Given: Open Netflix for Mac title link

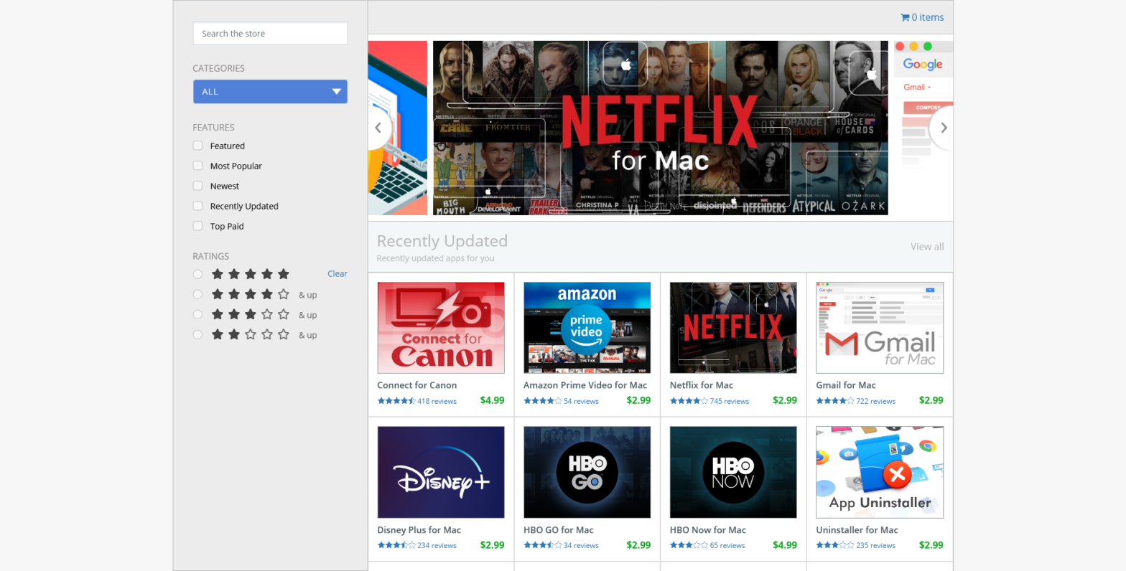Looking at the screenshot, I should click(702, 385).
